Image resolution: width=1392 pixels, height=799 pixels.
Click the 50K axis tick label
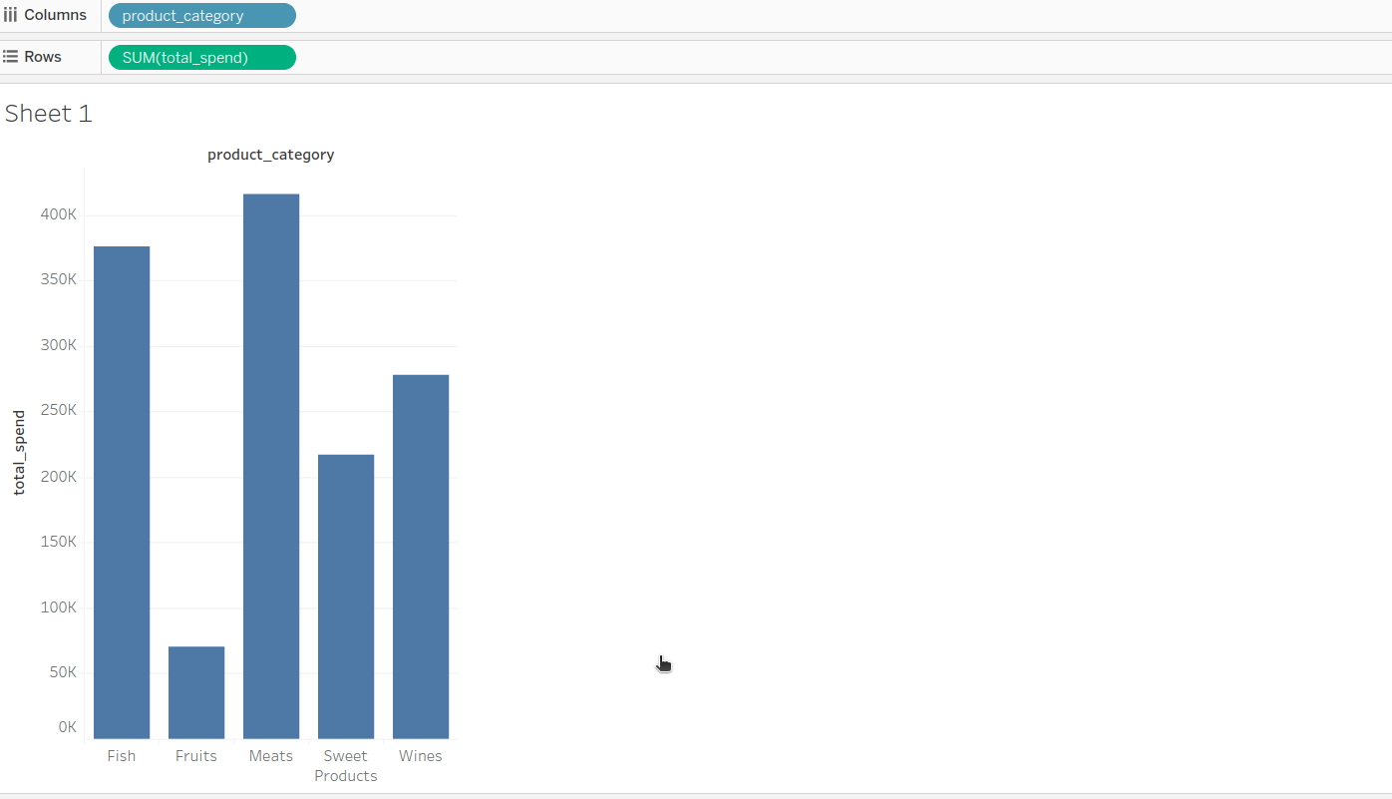[63, 672]
